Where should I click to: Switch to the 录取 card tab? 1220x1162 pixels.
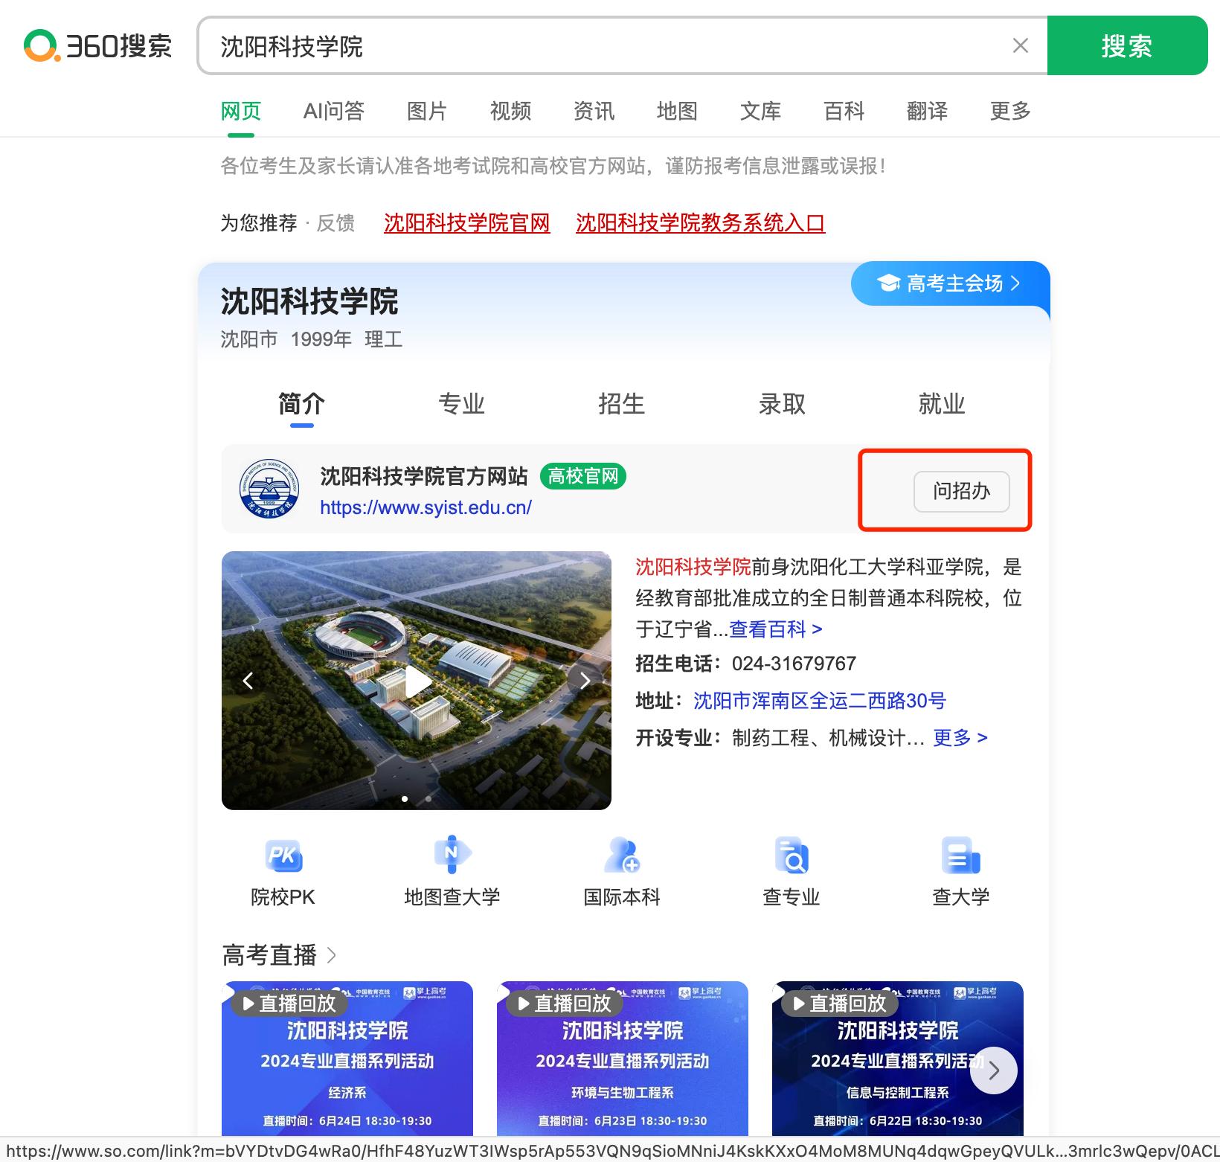pyautogui.click(x=782, y=404)
